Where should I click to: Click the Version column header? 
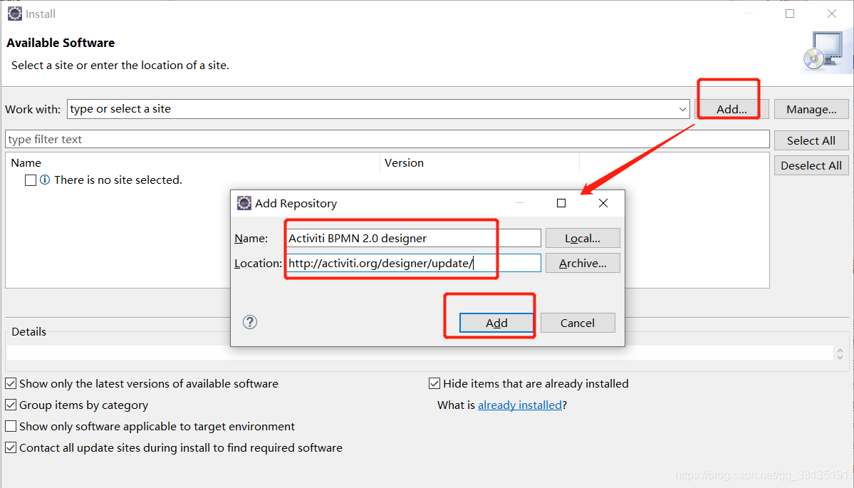[479, 163]
